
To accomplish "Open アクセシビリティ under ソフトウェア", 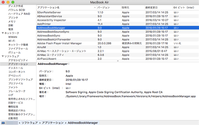I will click(x=18, y=60).
